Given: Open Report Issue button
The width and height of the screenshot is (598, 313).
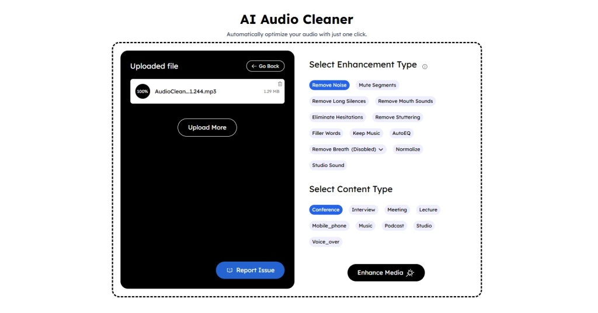Looking at the screenshot, I should 250,270.
